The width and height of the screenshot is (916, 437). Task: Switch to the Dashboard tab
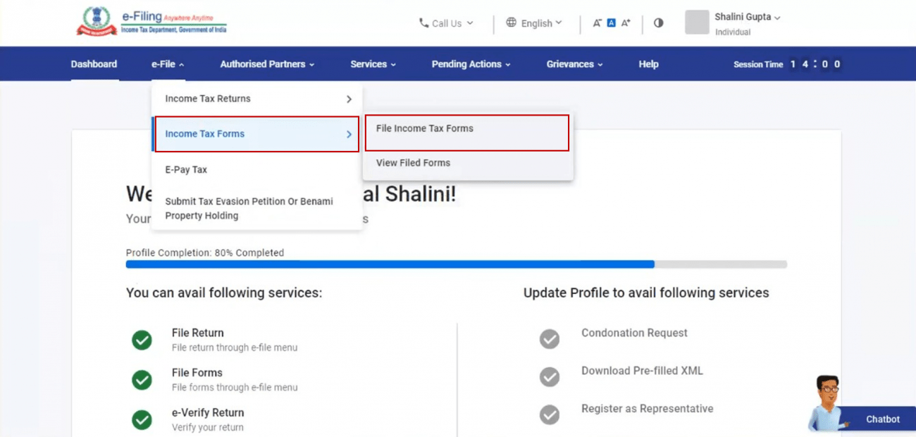(x=93, y=63)
